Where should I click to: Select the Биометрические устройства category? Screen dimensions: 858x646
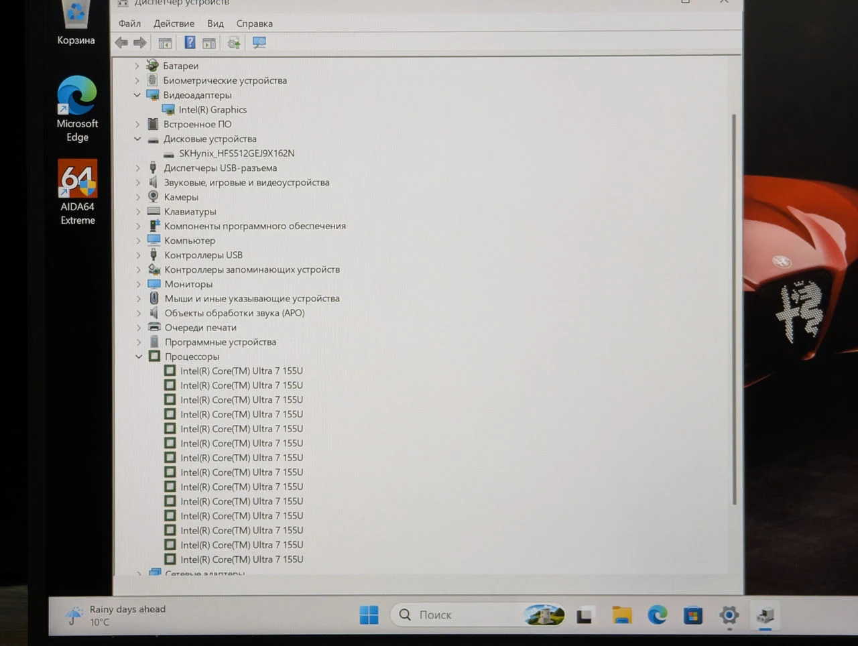tap(225, 80)
